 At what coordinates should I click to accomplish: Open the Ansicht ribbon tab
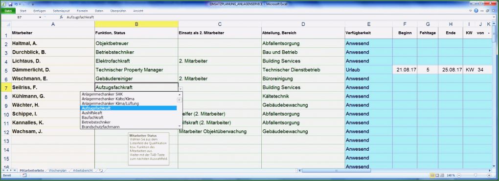tap(138, 11)
